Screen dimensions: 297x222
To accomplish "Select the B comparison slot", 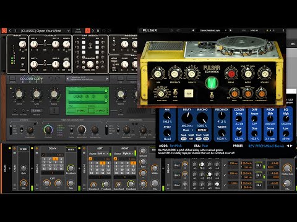I will pyautogui.click(x=98, y=31).
